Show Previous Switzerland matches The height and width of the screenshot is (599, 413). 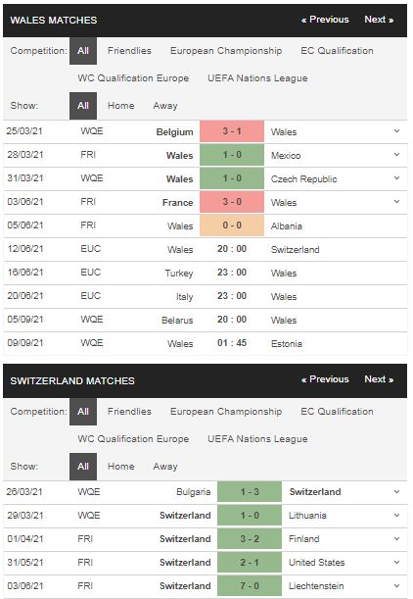click(325, 379)
